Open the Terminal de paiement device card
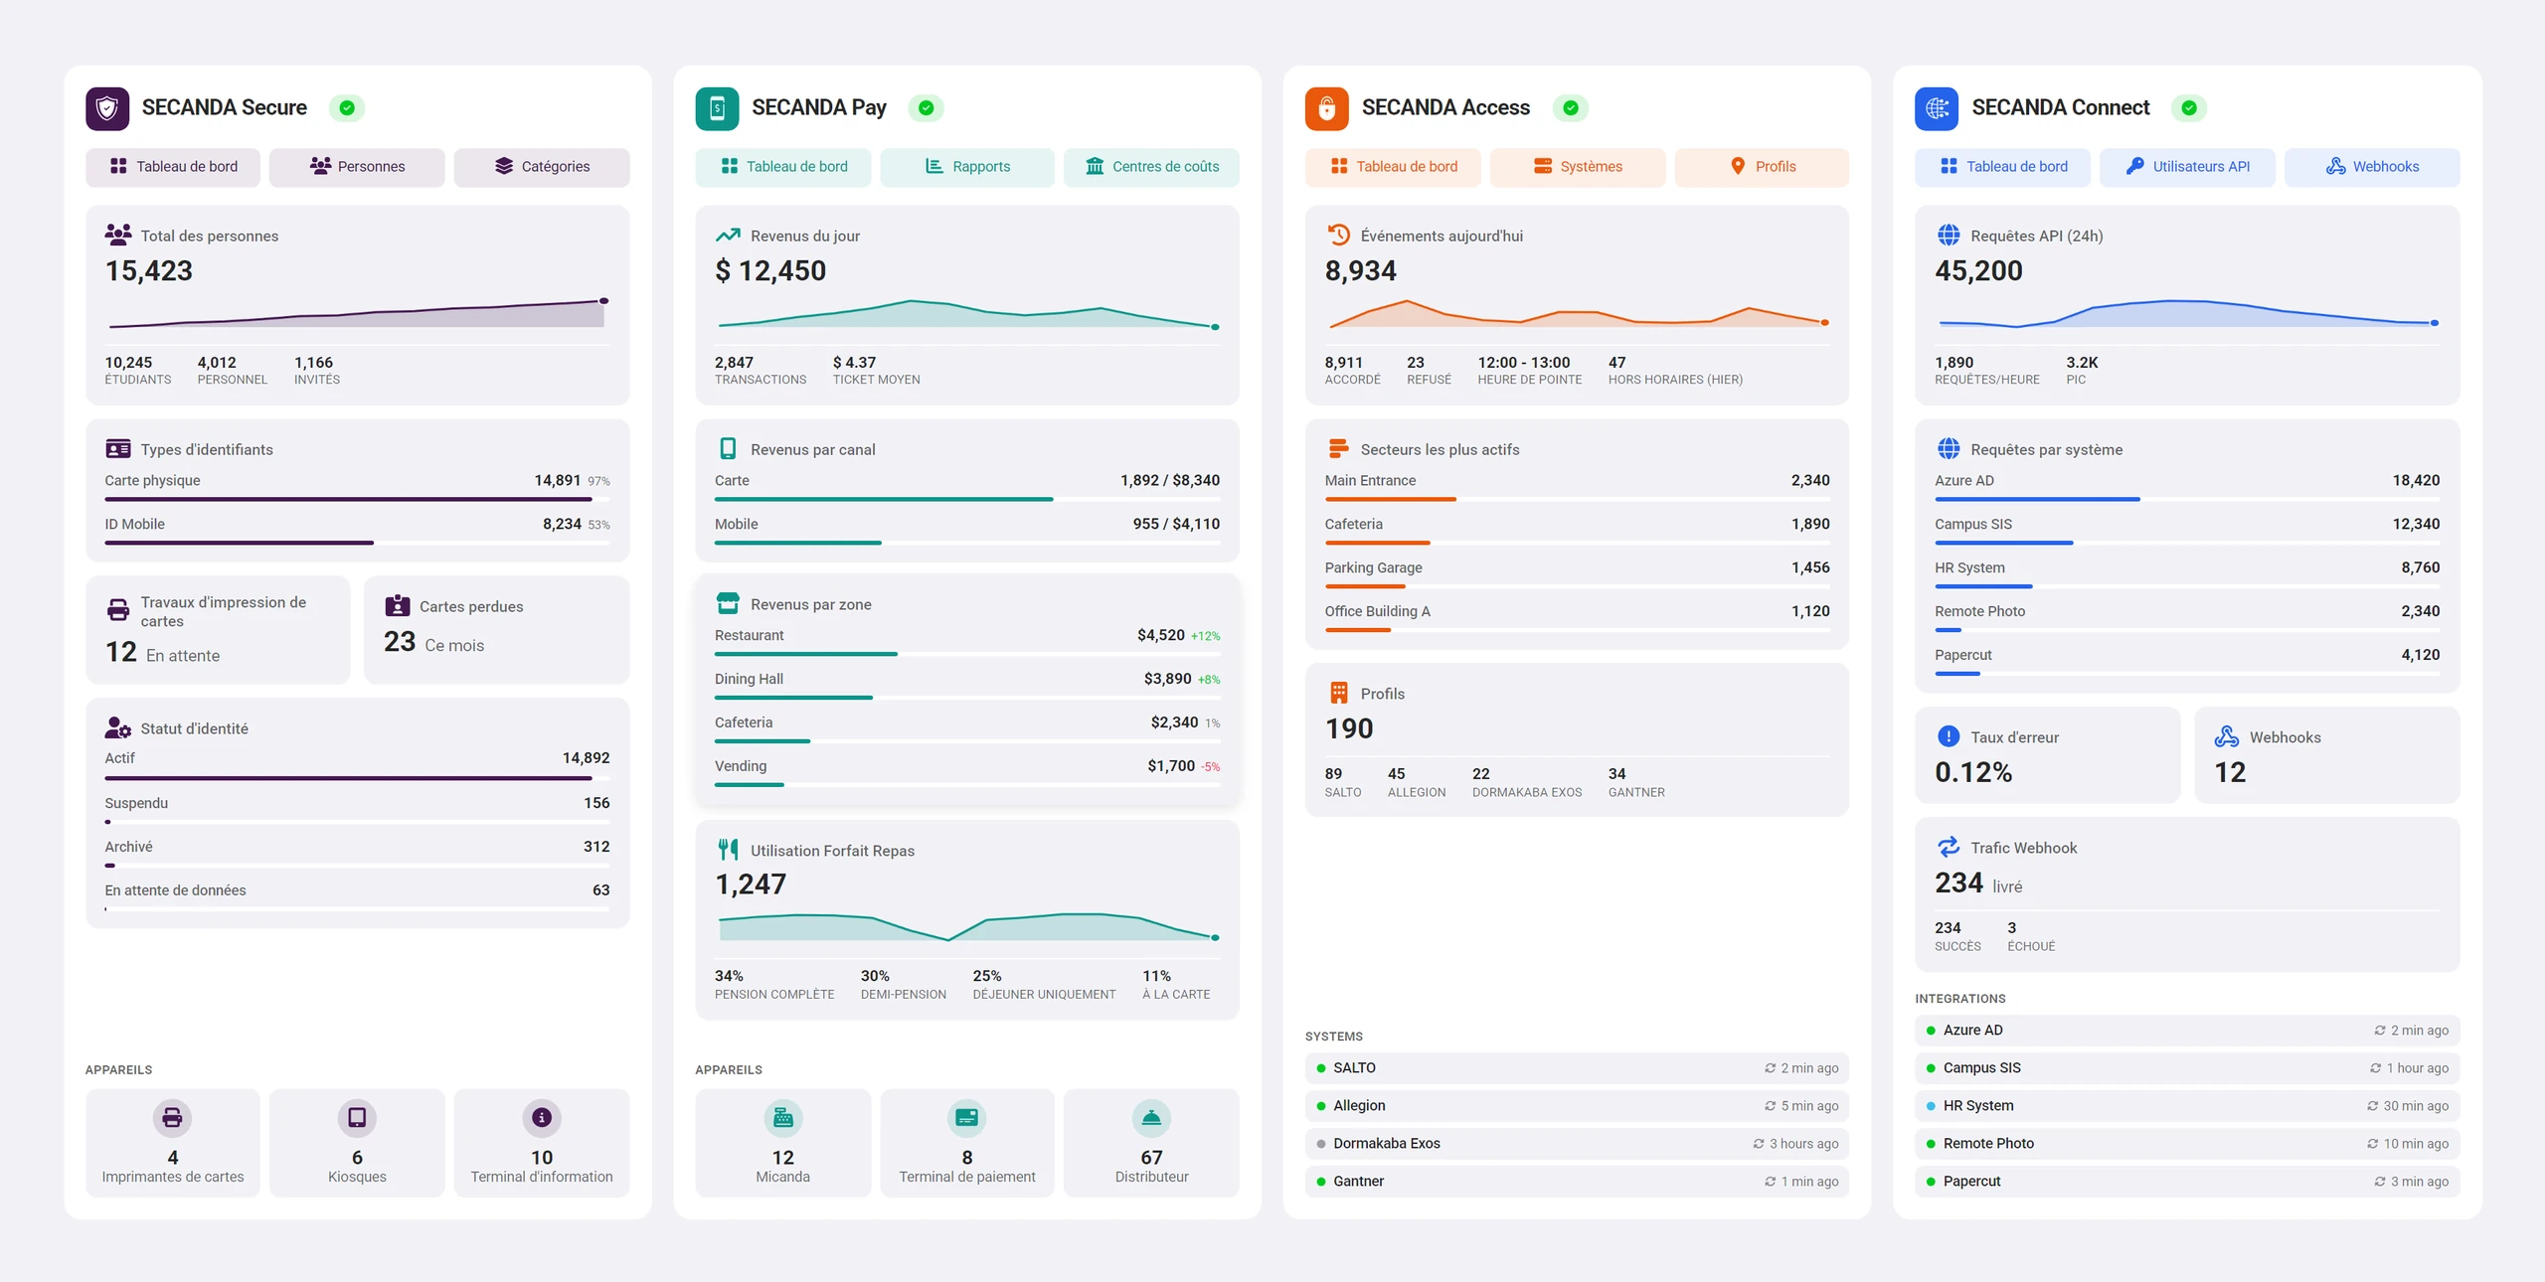 click(x=967, y=1143)
